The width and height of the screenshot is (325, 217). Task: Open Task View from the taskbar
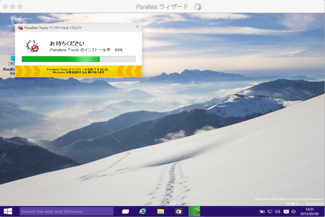126,211
